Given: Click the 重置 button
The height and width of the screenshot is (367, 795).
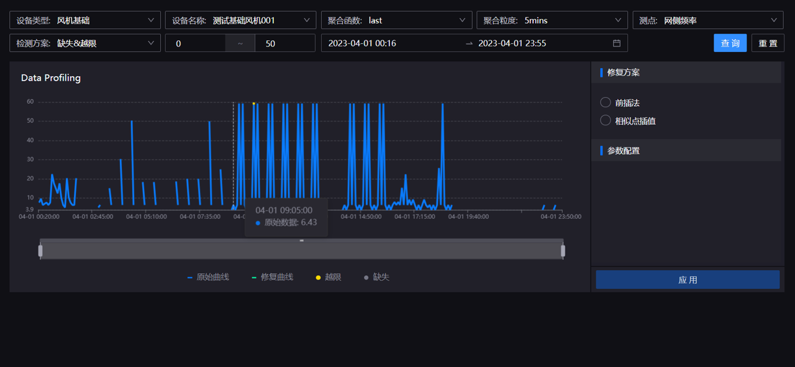Looking at the screenshot, I should (x=768, y=43).
